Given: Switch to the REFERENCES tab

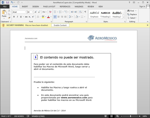Looking at the screenshot, I should [x=65, y=6].
